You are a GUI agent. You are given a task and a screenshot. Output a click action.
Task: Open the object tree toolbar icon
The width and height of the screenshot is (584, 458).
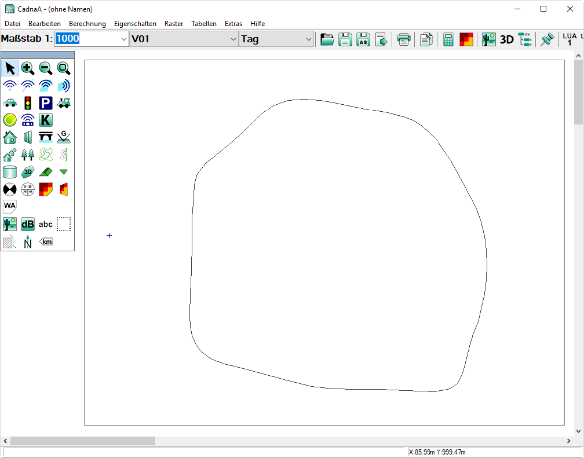click(x=525, y=39)
